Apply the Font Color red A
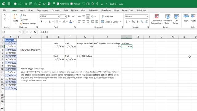197x111 pixels. pos(71,22)
